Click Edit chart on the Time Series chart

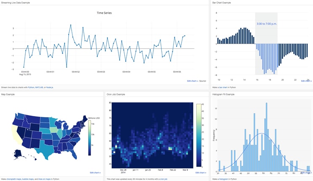pos(193,81)
